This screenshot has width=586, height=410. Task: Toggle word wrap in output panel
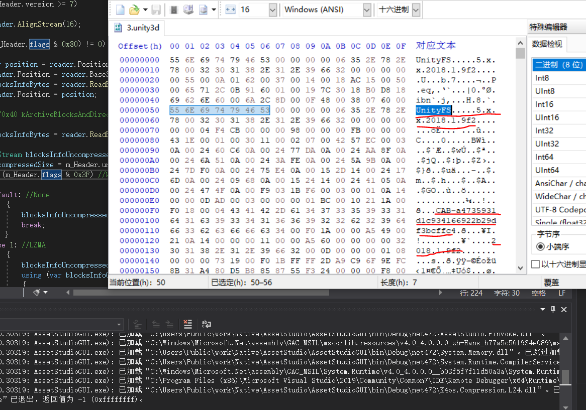pos(206,324)
